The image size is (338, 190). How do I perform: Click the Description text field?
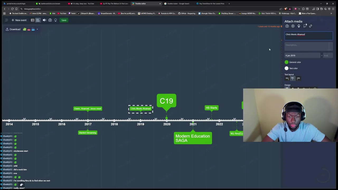(x=308, y=46)
